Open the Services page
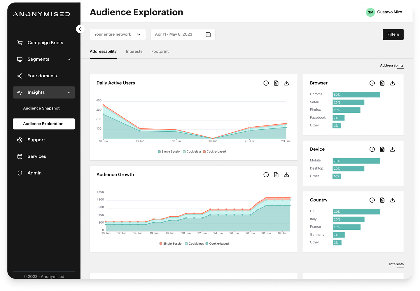This screenshot has width=420, height=291. pyautogui.click(x=37, y=156)
